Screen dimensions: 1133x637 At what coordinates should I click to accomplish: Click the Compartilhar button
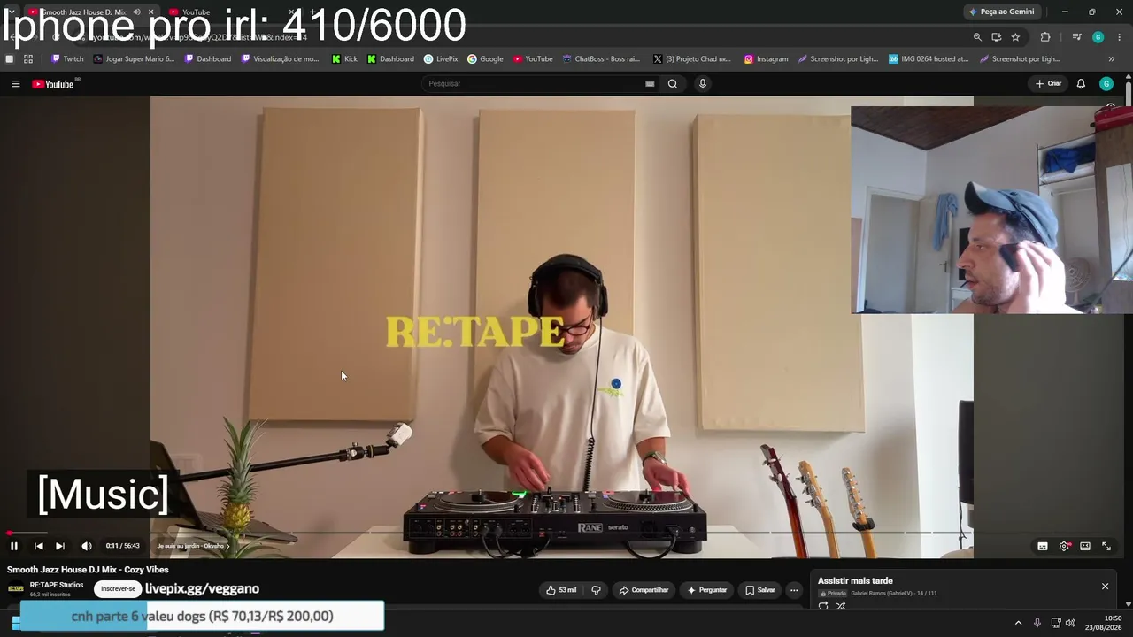point(644,590)
